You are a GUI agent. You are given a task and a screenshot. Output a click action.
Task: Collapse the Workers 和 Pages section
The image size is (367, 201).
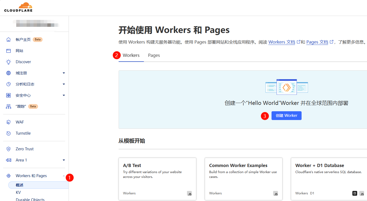click(64, 176)
